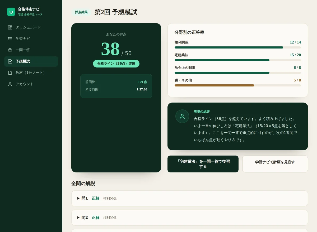Click the 学習ナビ list icon
This screenshot has width=317, height=232.
point(10,39)
